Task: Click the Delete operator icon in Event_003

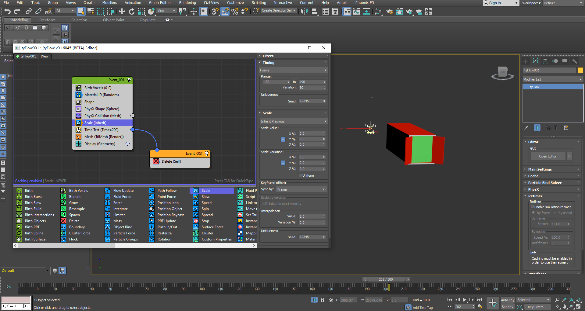Action: (x=156, y=161)
